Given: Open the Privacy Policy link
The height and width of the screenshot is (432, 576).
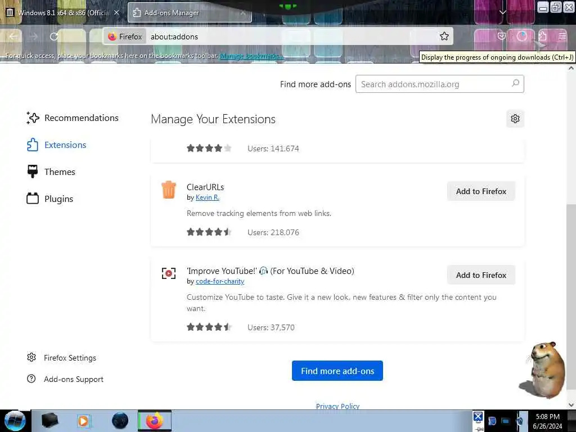Looking at the screenshot, I should click(x=337, y=406).
